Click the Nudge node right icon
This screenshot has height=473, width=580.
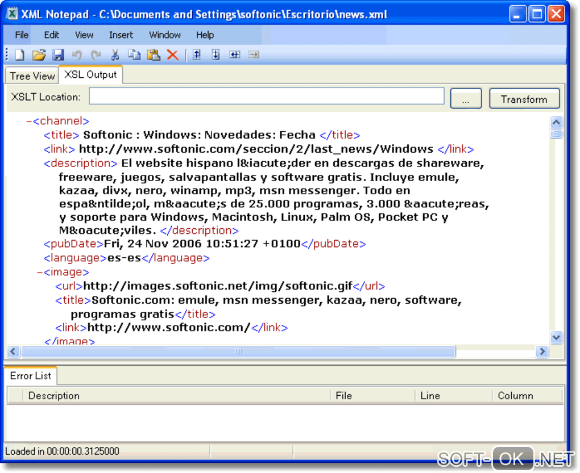[254, 55]
